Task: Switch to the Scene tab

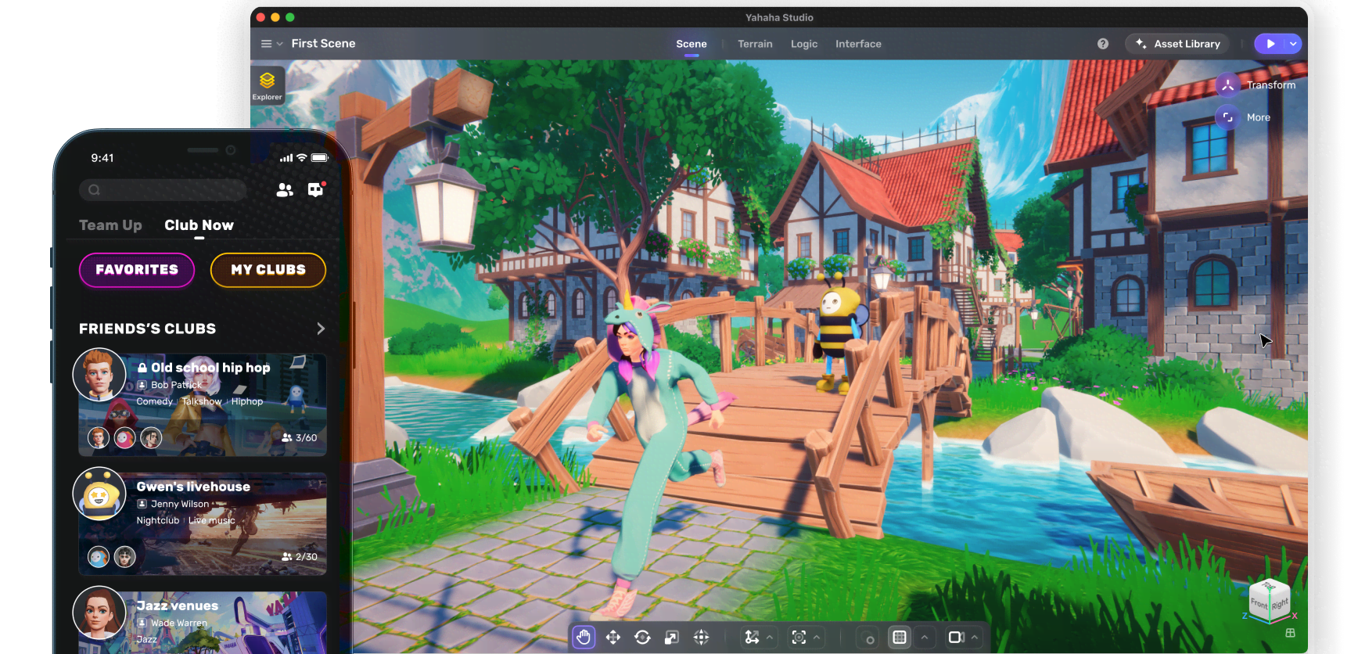Action: 692,44
